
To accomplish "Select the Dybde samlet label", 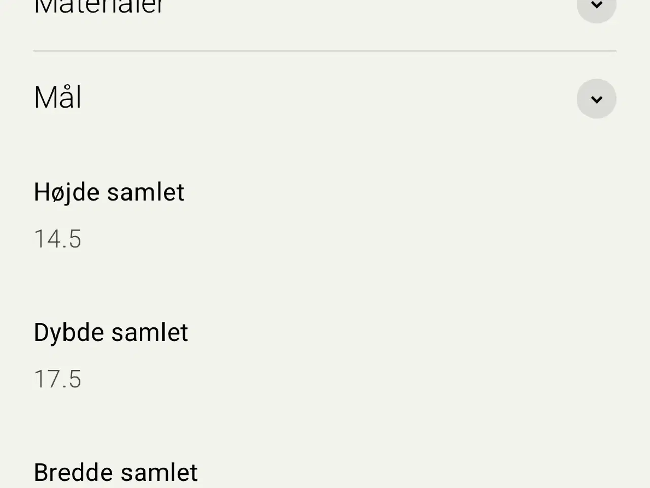I will [111, 332].
